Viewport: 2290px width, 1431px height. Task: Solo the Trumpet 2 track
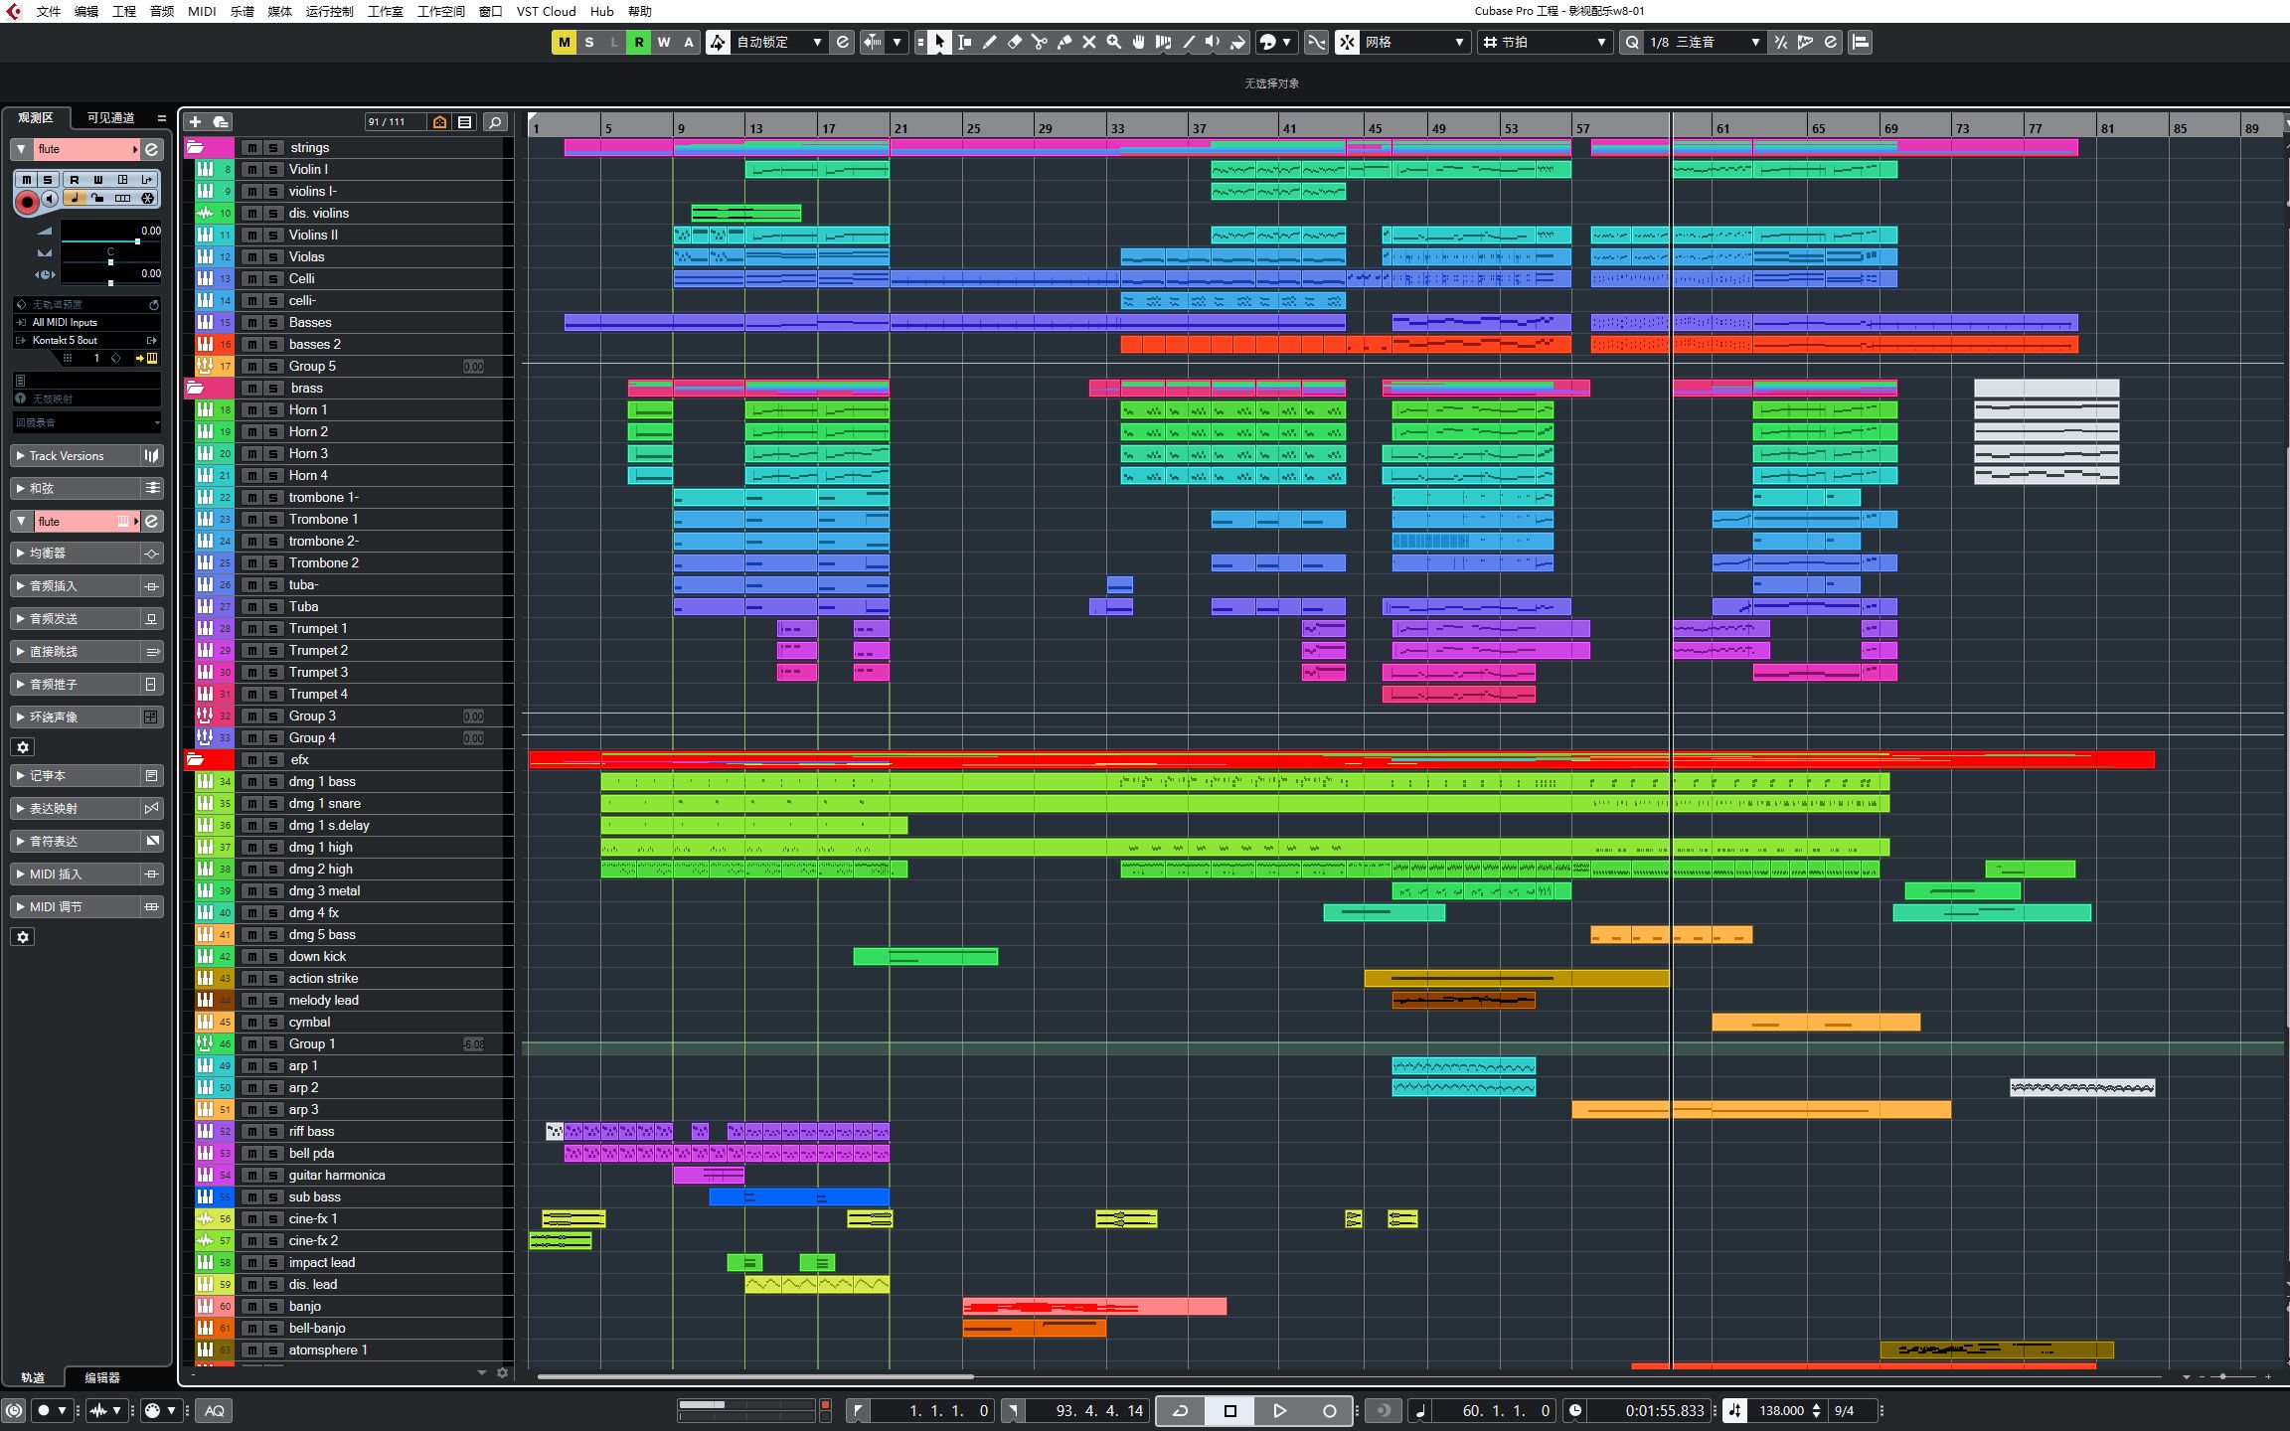(x=273, y=651)
